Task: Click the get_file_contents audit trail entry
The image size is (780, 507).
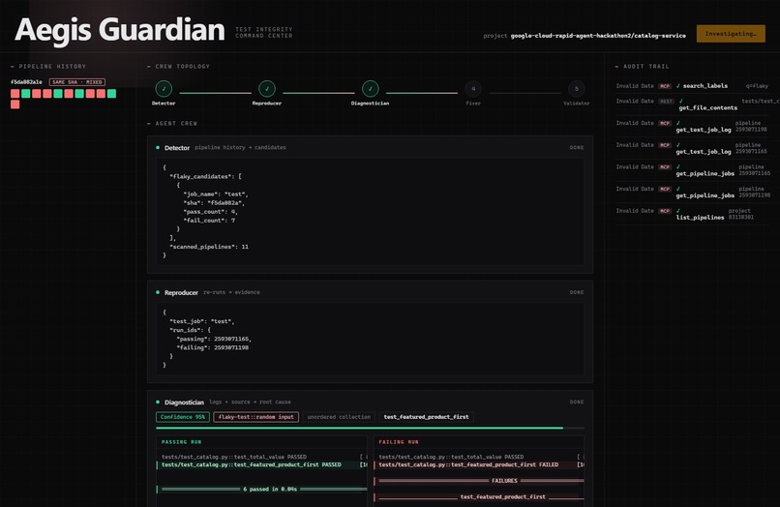Action: pos(692,104)
